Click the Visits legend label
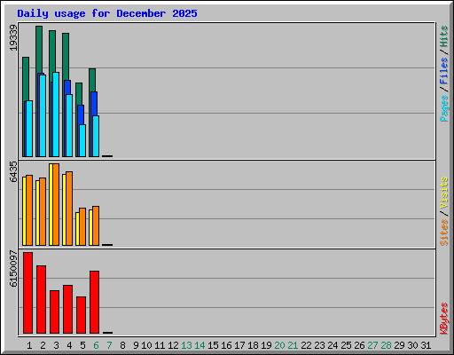Viewport: 454px width, 355px height. (444, 193)
